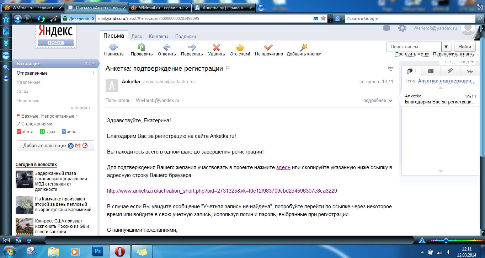Click the настроить folders link

coord(82,108)
